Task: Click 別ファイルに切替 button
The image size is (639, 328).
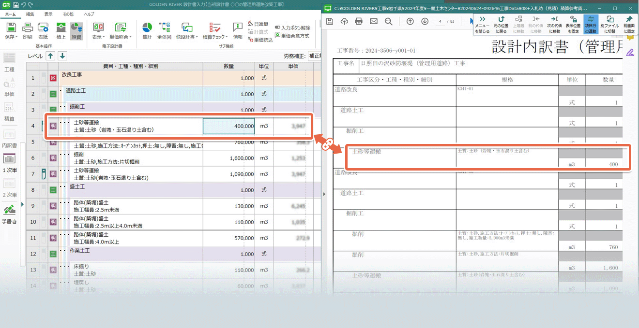Action: click(609, 25)
